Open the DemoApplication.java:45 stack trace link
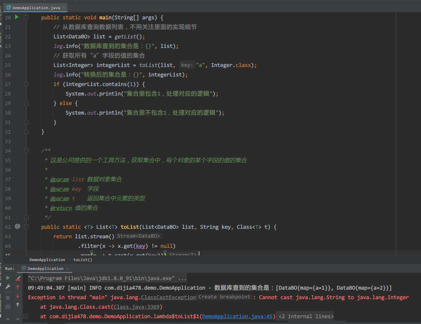Viewport: 421px width, 324px height. pyautogui.click(x=237, y=317)
